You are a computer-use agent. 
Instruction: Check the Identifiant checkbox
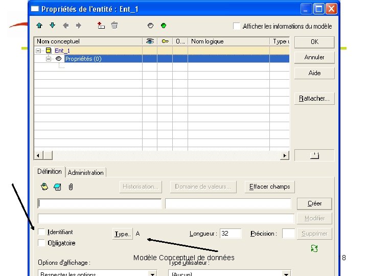(41, 232)
